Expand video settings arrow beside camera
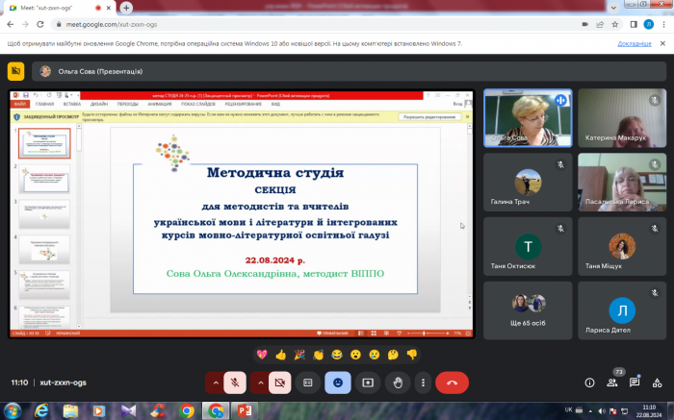This screenshot has width=674, height=420. [x=261, y=382]
